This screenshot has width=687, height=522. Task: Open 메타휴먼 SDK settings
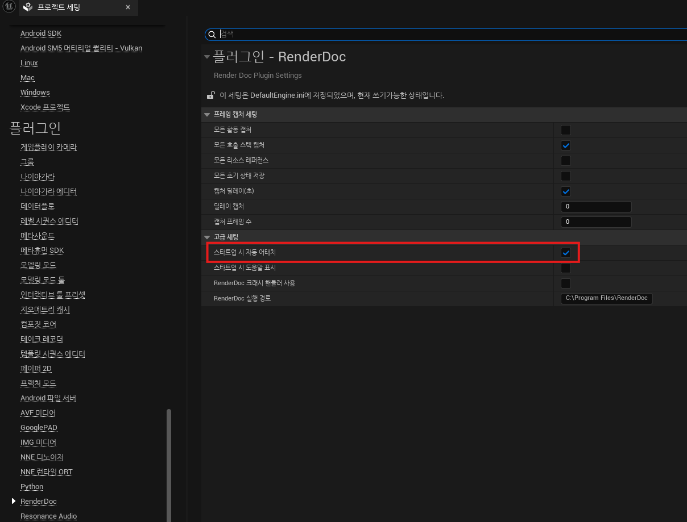pyautogui.click(x=42, y=250)
